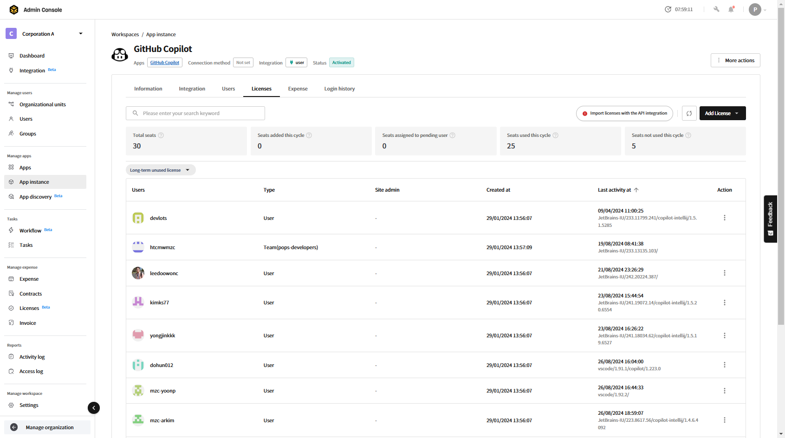The width and height of the screenshot is (785, 438).
Task: Expand the Corporation A workspace selector
Action: [45, 34]
